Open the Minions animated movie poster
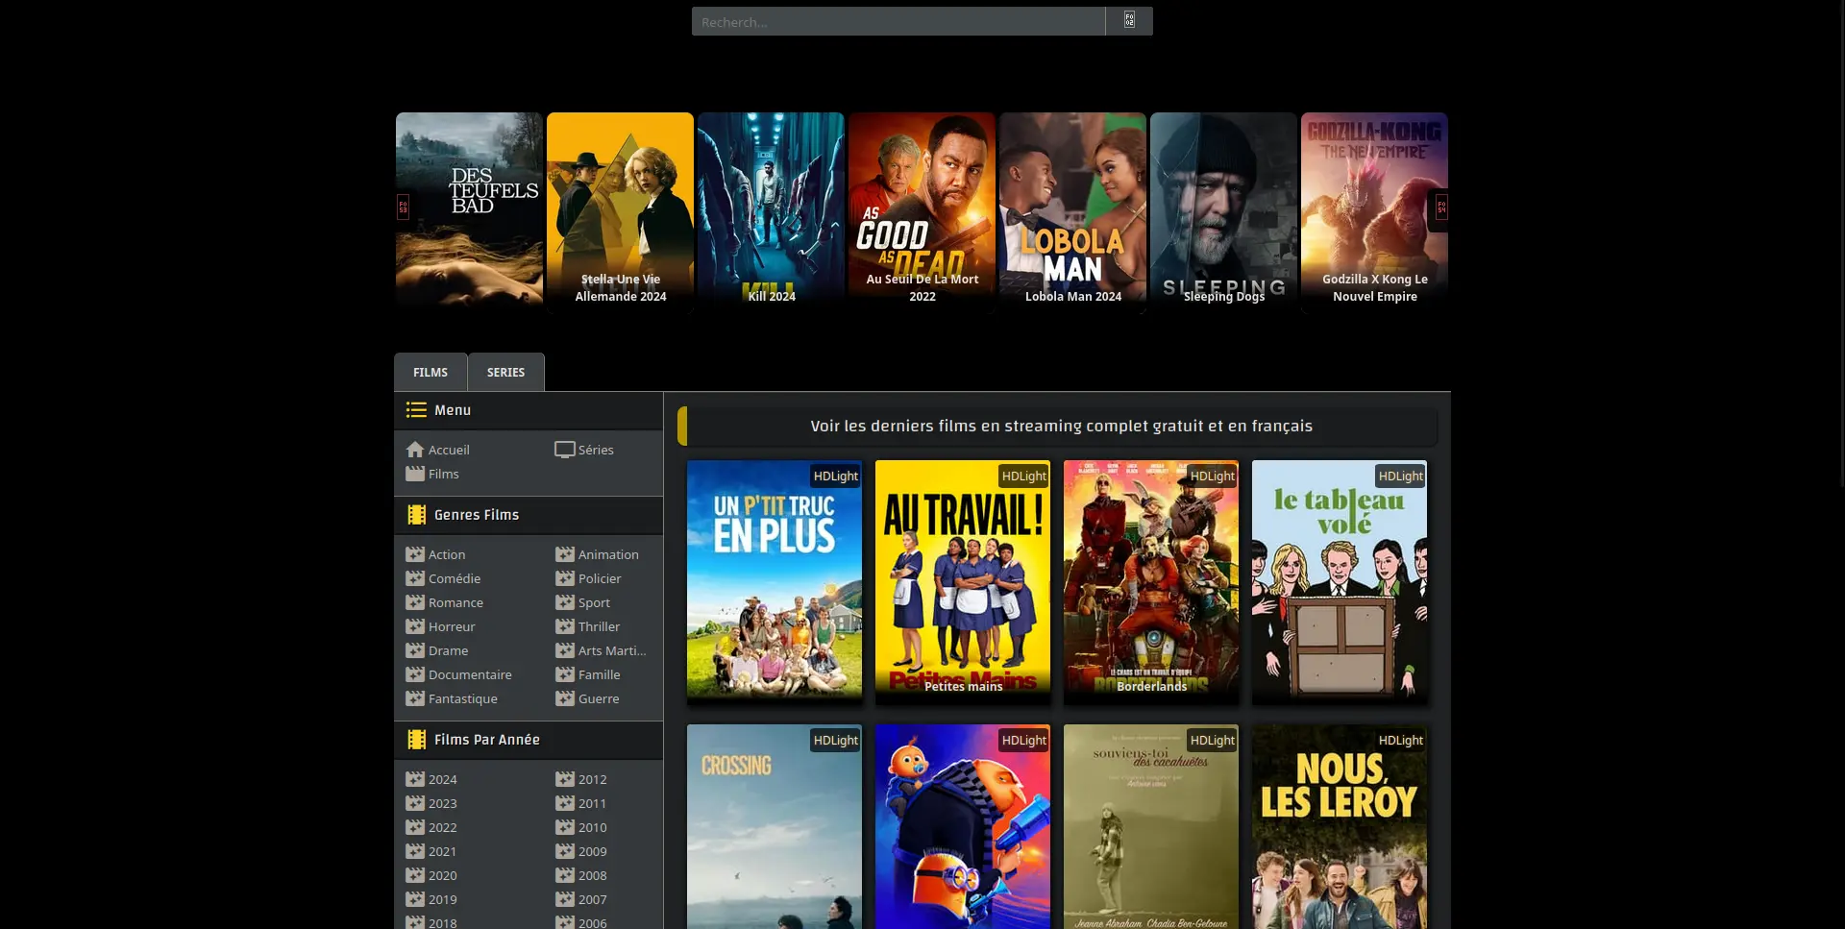This screenshot has width=1845, height=929. (x=963, y=826)
